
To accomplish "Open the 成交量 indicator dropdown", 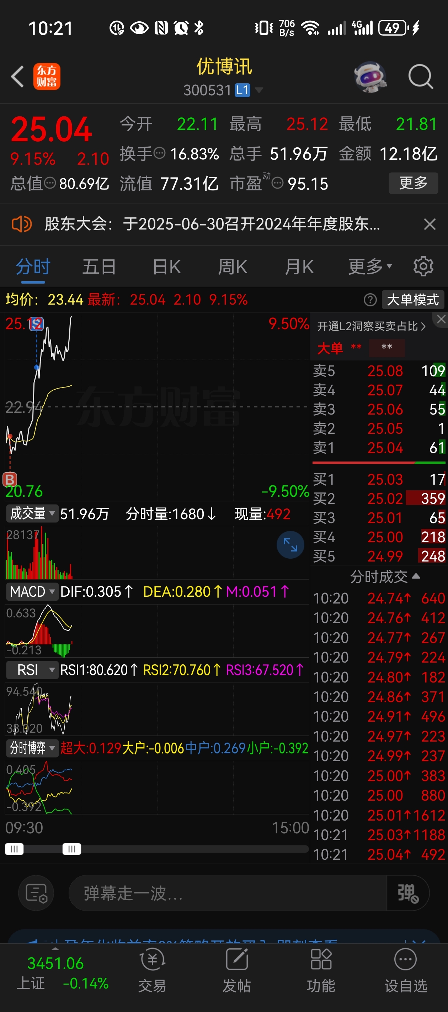I will (x=32, y=513).
